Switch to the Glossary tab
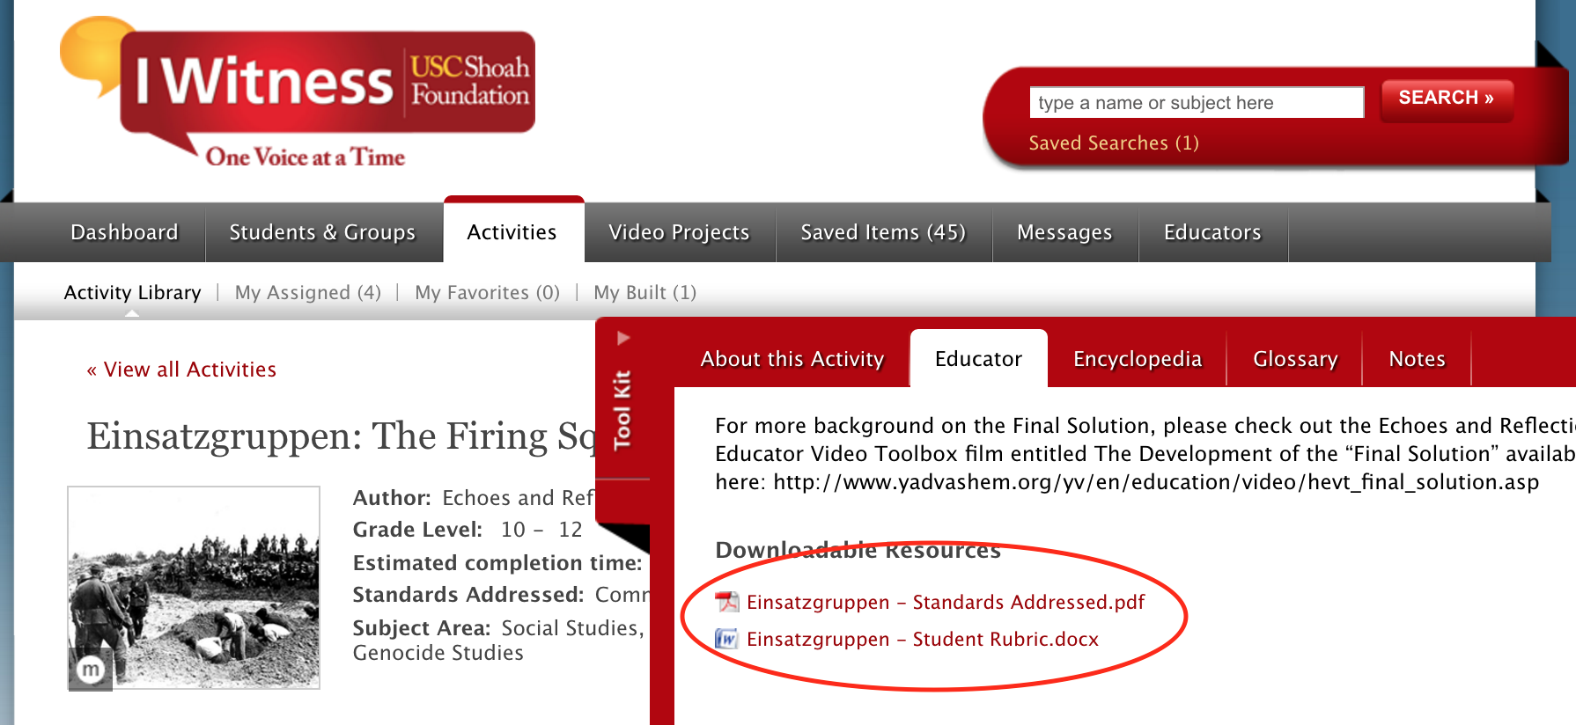Image resolution: width=1576 pixels, height=725 pixels. [1295, 359]
